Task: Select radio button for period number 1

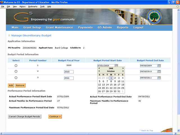Action: click(x=16, y=66)
